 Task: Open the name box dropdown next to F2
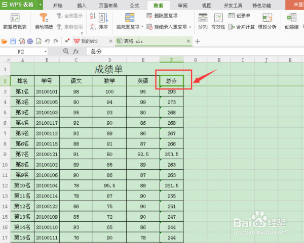[x=46, y=52]
